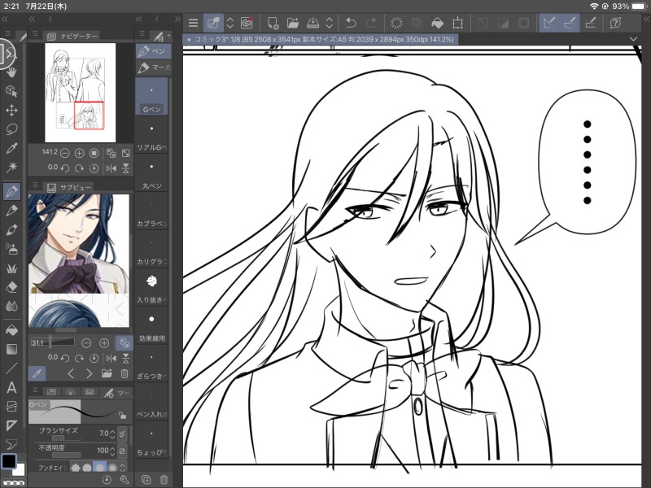Choose the 丸ペン sub tool
Image resolution: width=651 pixels, height=488 pixels.
pos(151,173)
